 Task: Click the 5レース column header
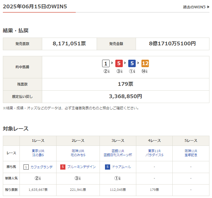point(191,141)
